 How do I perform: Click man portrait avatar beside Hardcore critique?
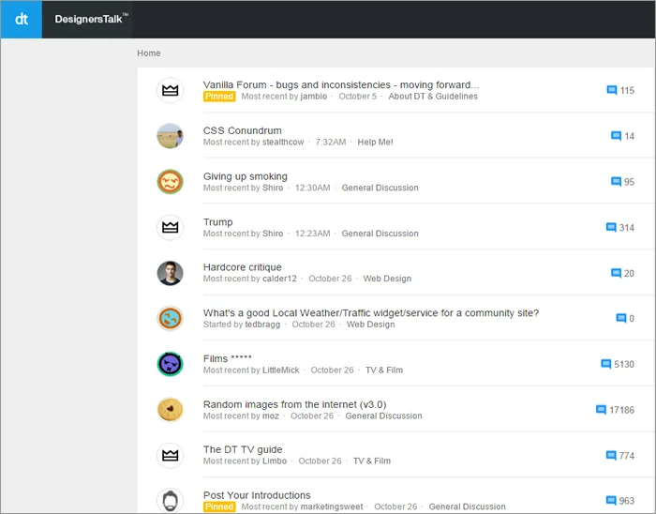pos(171,273)
